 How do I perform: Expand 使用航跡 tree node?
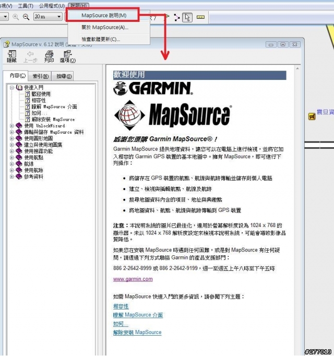click(11, 170)
